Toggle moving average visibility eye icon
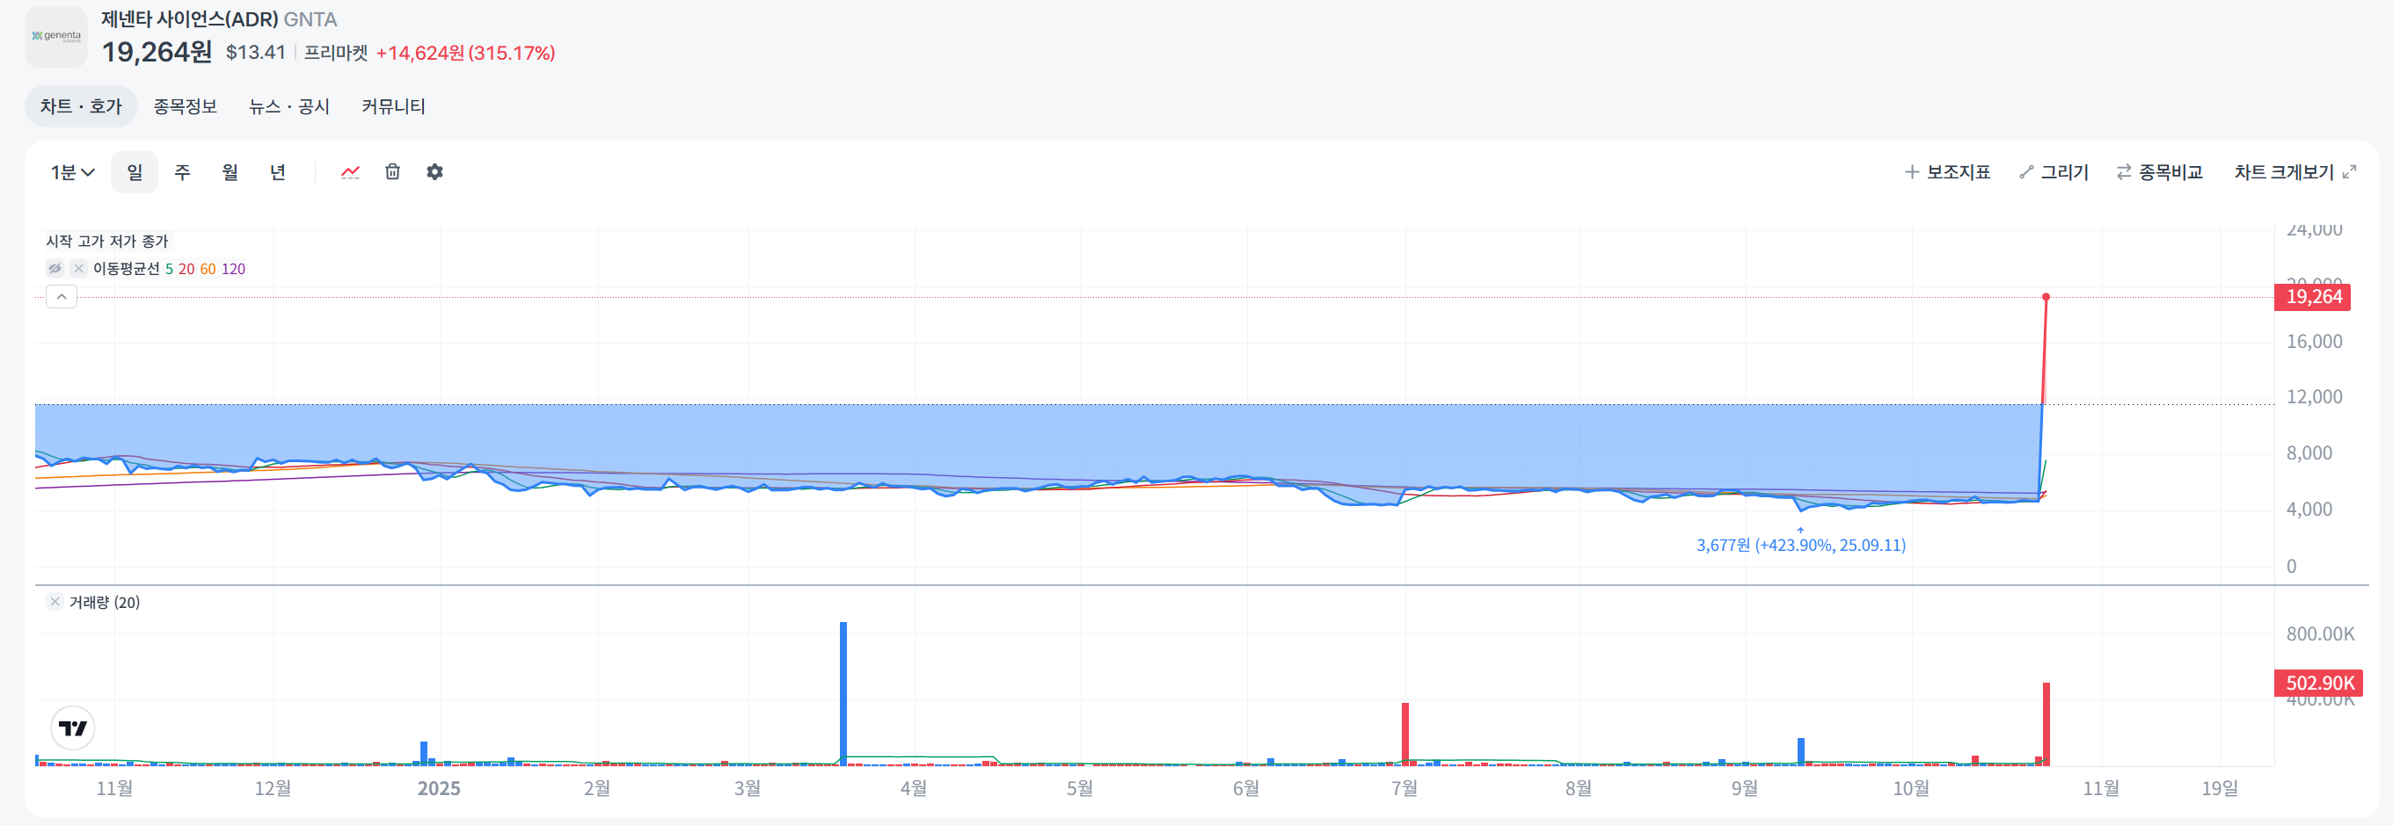This screenshot has width=2393, height=825. click(x=55, y=269)
